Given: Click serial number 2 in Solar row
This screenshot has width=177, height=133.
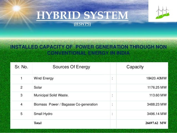Looking at the screenshot, I should [21, 87].
